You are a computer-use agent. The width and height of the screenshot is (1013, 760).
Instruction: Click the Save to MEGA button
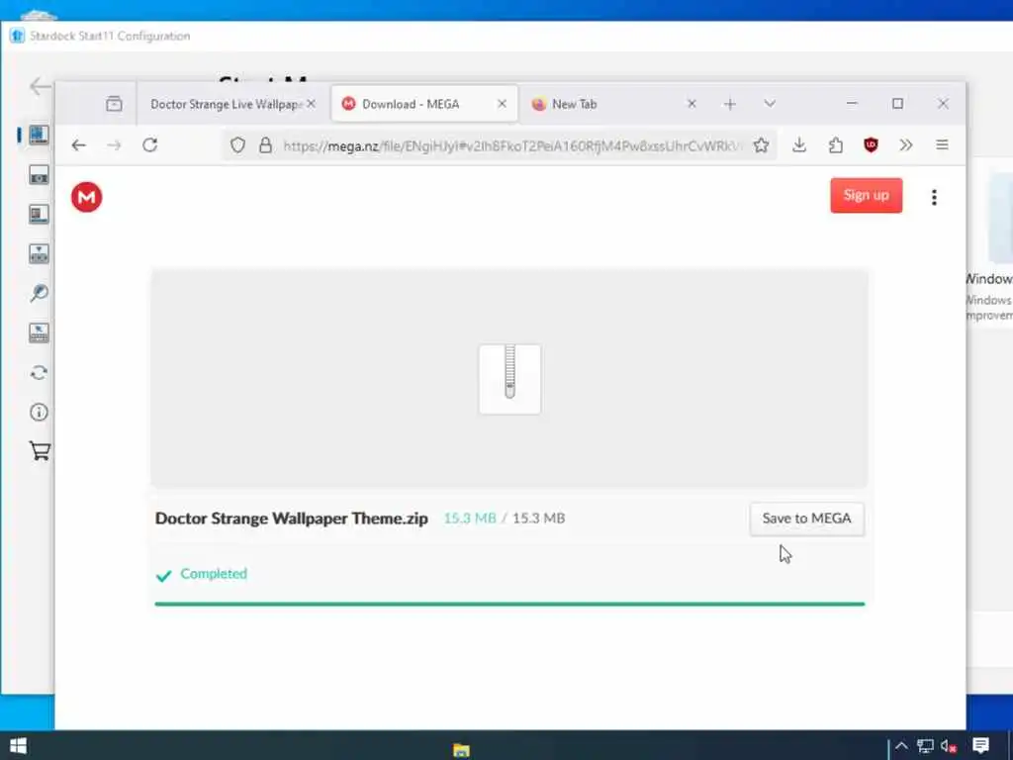(807, 519)
